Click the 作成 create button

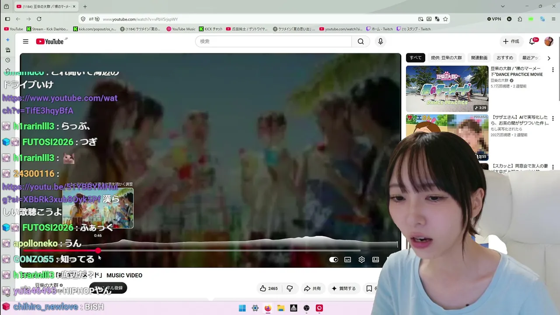511,42
